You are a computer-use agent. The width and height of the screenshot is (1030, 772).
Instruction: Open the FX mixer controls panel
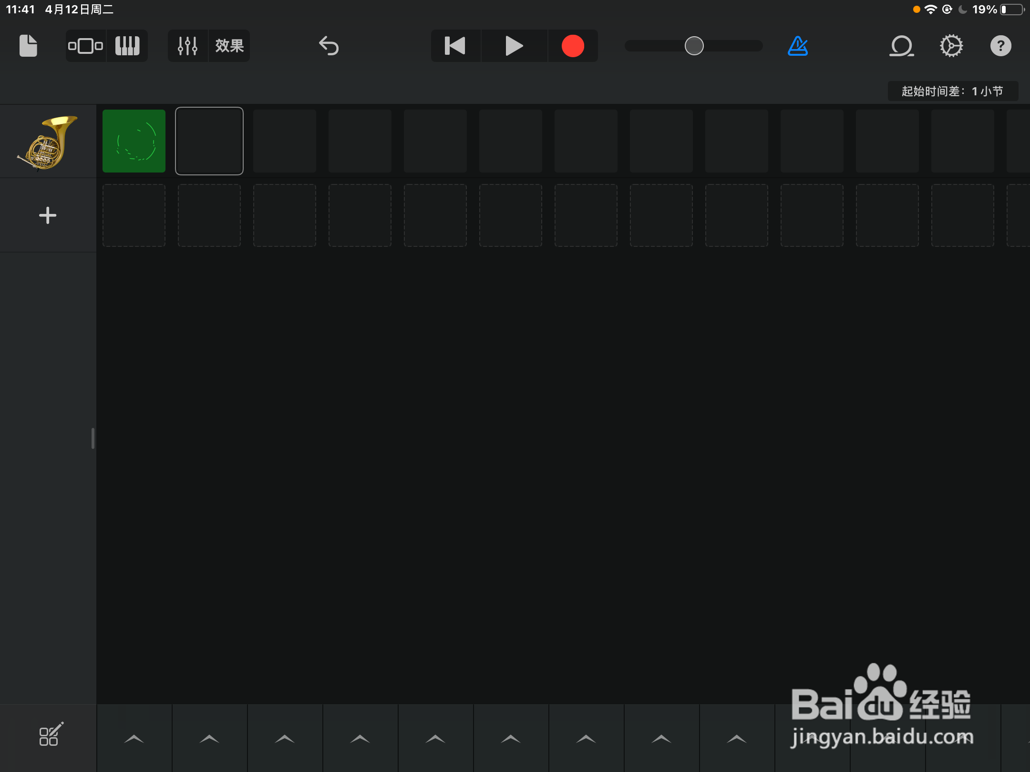[187, 46]
